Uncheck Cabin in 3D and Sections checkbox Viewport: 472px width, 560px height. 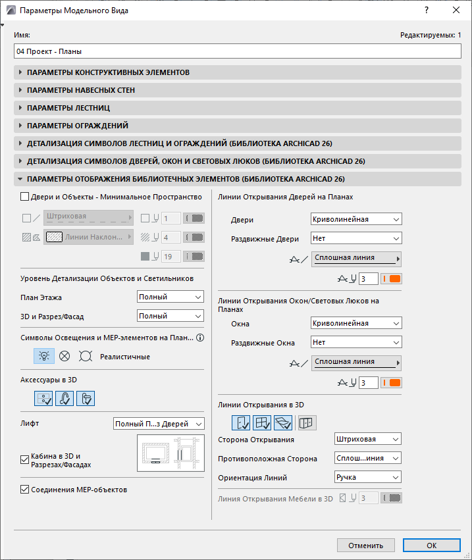[x=24, y=459]
